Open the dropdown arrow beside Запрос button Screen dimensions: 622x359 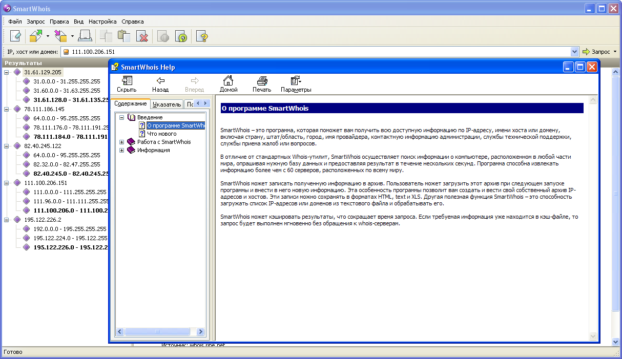pos(615,52)
